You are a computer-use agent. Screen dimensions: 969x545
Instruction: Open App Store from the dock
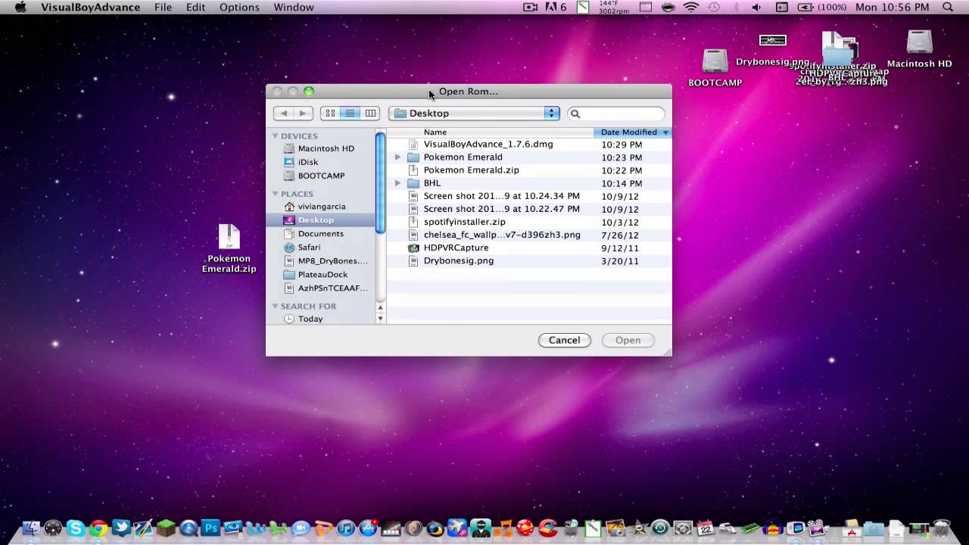tap(369, 528)
